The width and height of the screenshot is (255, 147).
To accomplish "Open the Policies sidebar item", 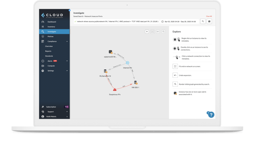I will click(50, 36).
